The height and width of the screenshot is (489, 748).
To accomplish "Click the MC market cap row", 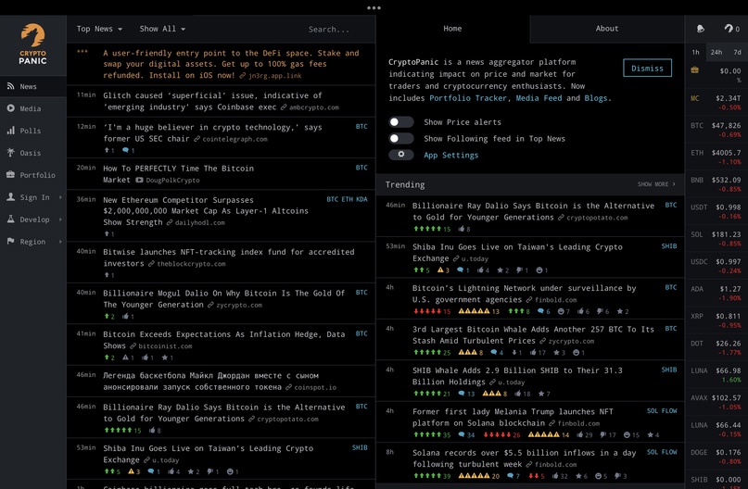I will 716,102.
